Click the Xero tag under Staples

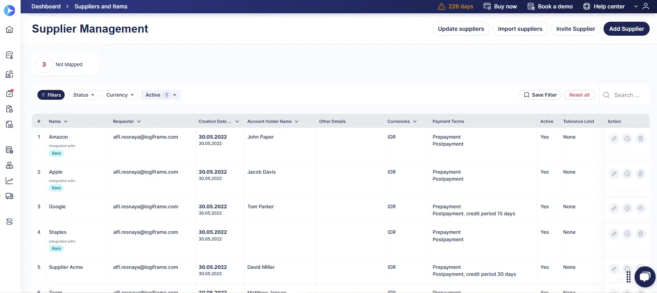pyautogui.click(x=56, y=249)
